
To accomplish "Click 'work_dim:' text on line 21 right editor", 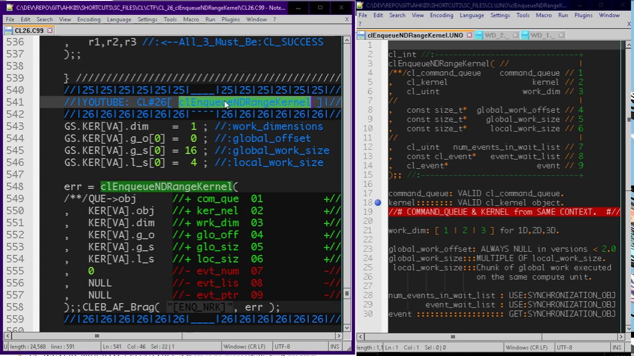I will [409, 230].
